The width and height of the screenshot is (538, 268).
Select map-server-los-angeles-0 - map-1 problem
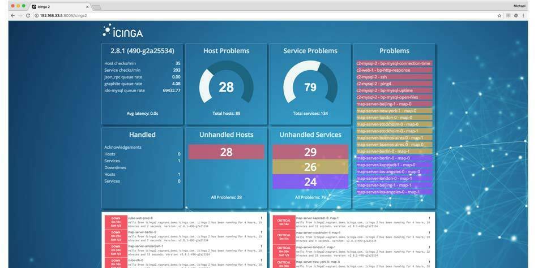[394, 192]
